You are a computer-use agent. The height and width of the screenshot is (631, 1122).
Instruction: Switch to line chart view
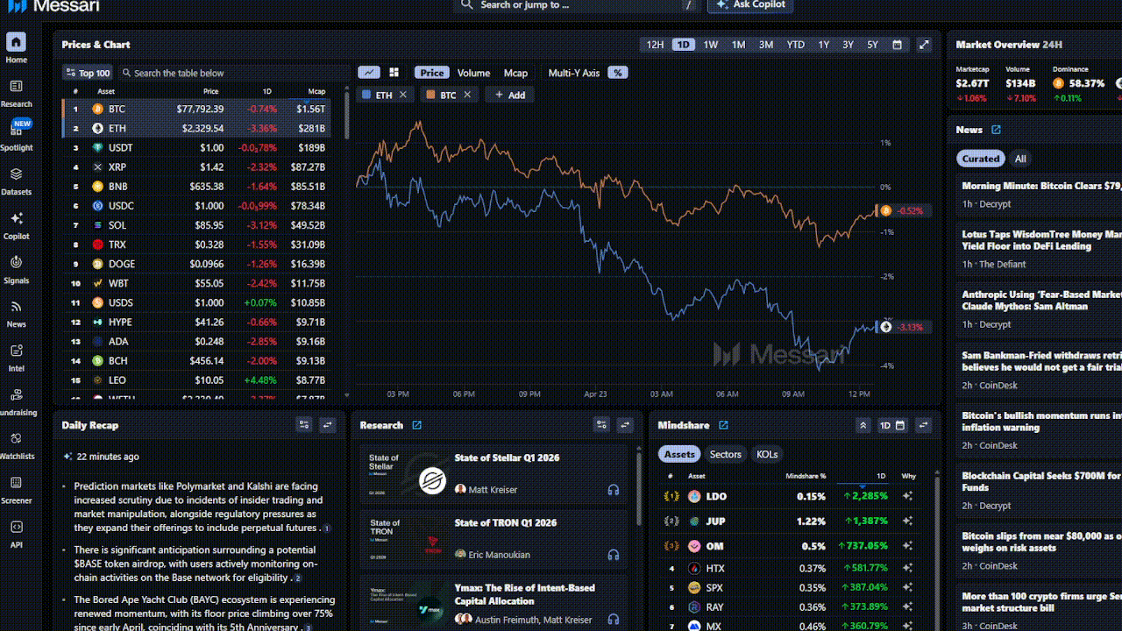coord(368,73)
